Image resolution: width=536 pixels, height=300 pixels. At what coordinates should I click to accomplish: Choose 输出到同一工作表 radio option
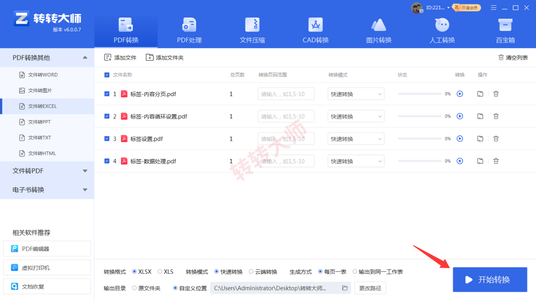pyautogui.click(x=355, y=272)
